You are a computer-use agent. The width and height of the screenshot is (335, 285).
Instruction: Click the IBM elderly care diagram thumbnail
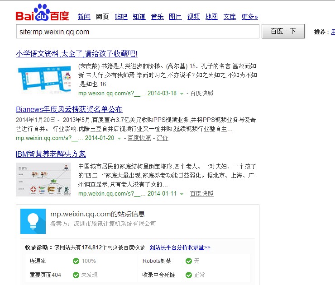coord(43,179)
